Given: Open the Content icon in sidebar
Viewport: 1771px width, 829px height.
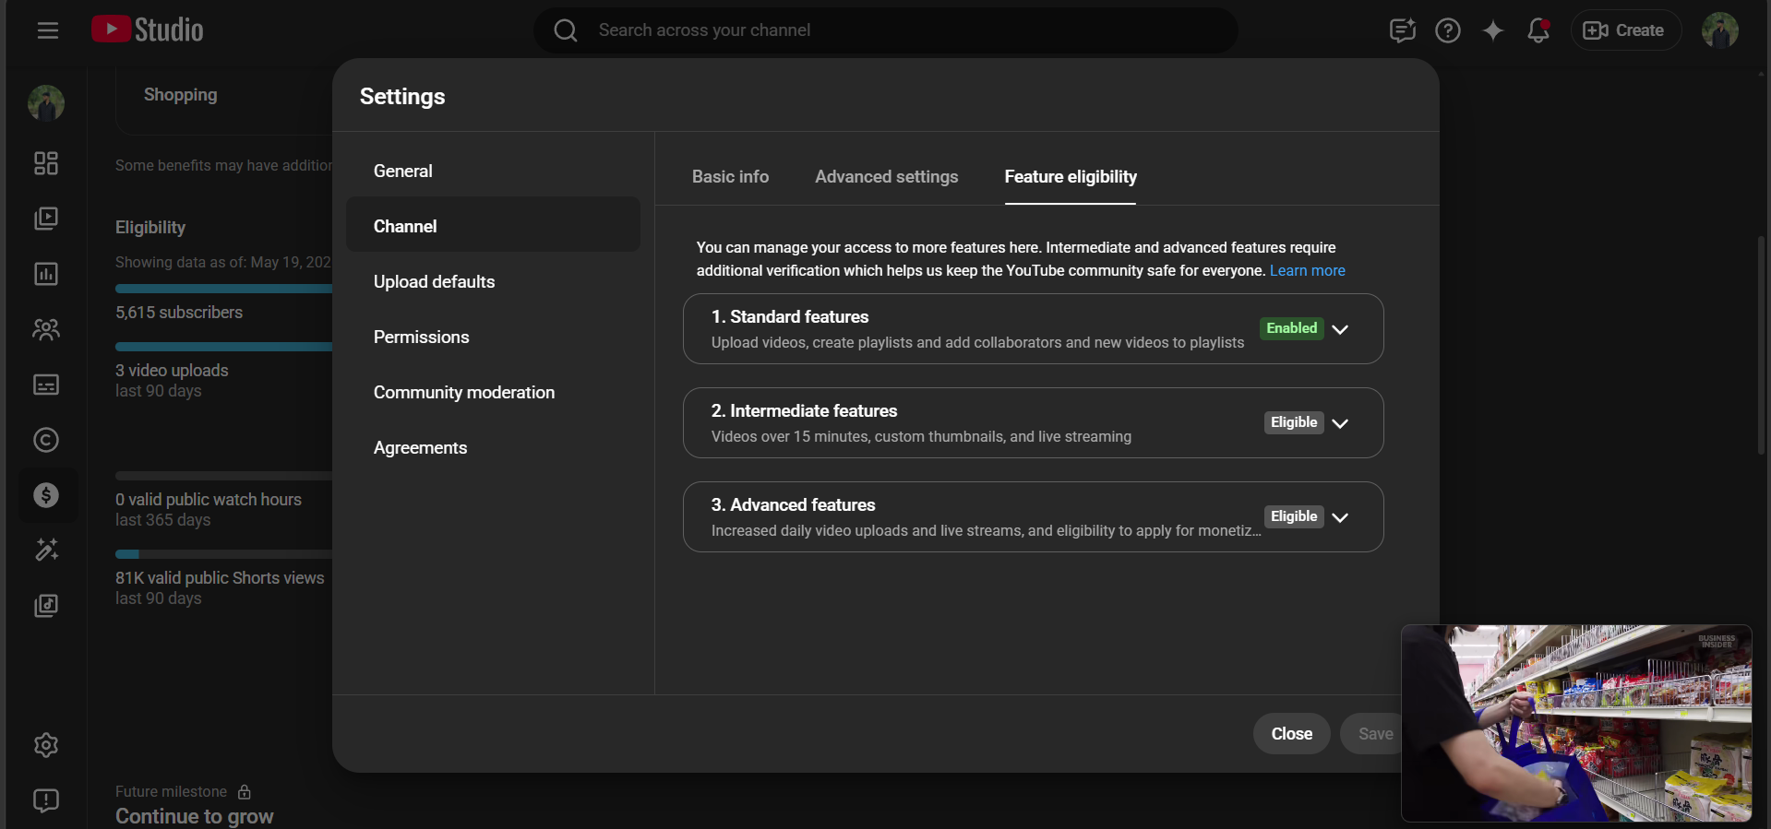Looking at the screenshot, I should click(46, 219).
